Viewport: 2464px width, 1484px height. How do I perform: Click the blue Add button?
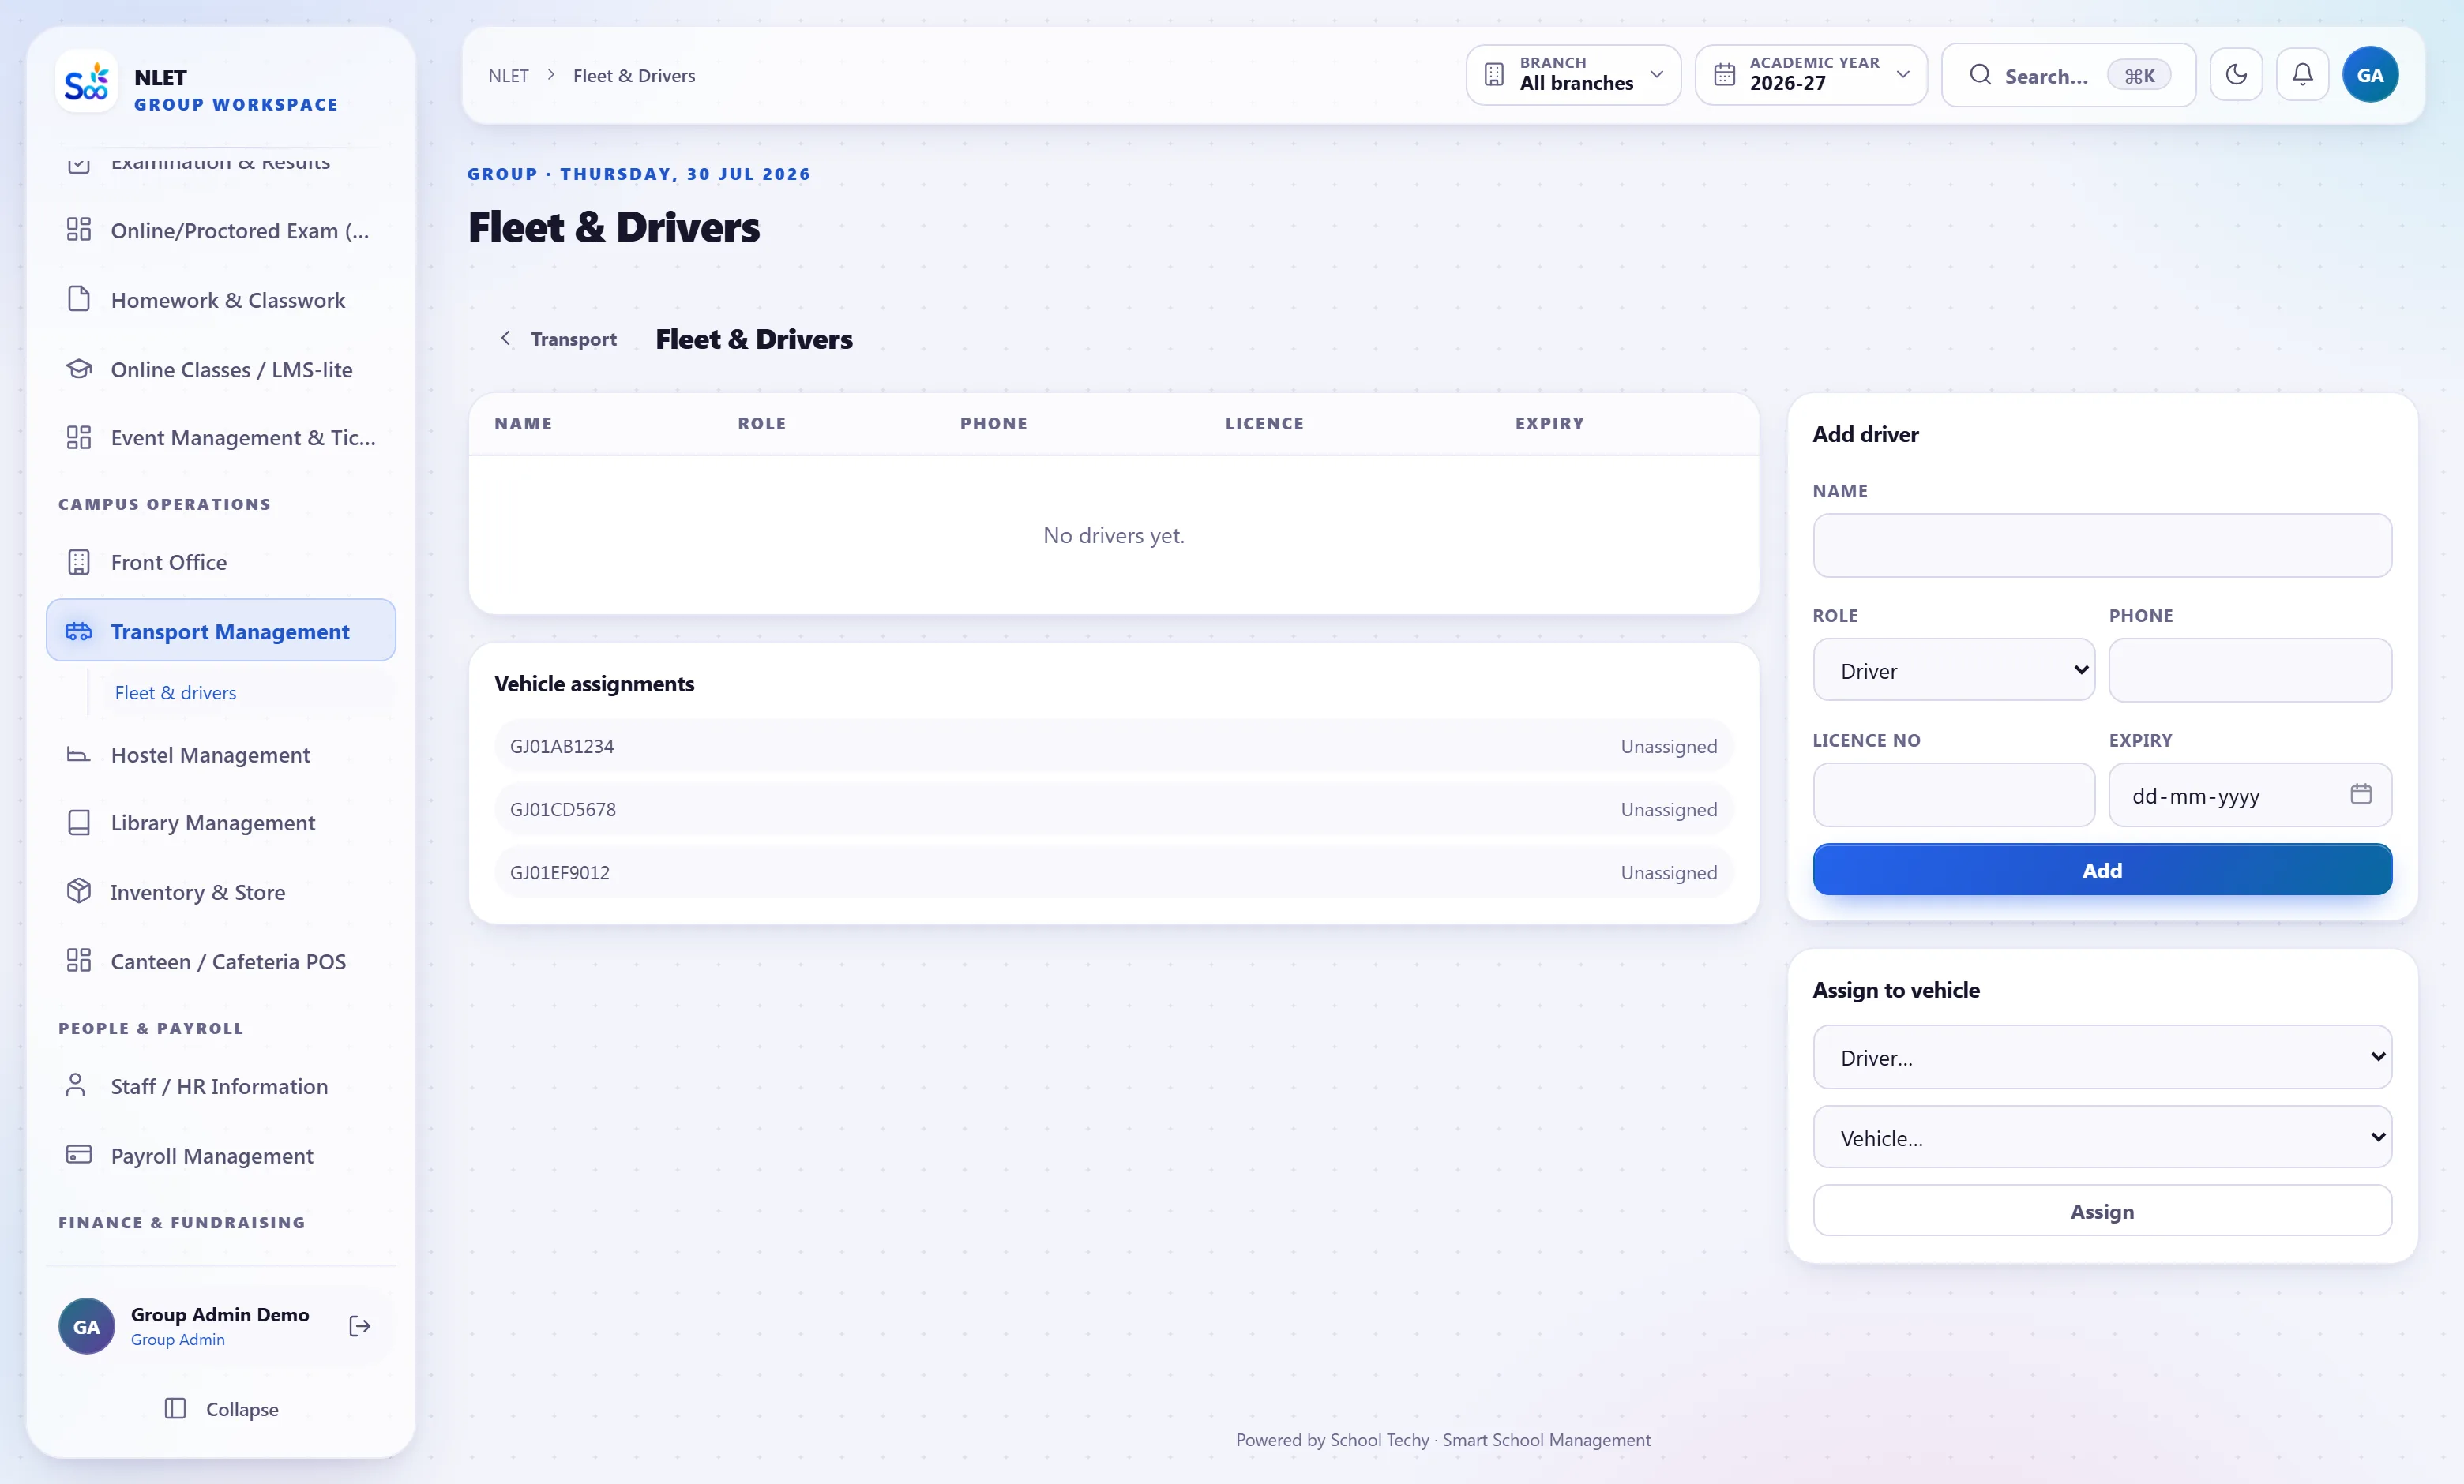pos(2102,871)
